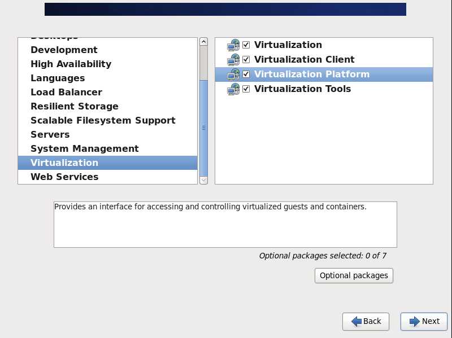Open the Optional packages dialog
Image resolution: width=452 pixels, height=338 pixels.
point(354,275)
